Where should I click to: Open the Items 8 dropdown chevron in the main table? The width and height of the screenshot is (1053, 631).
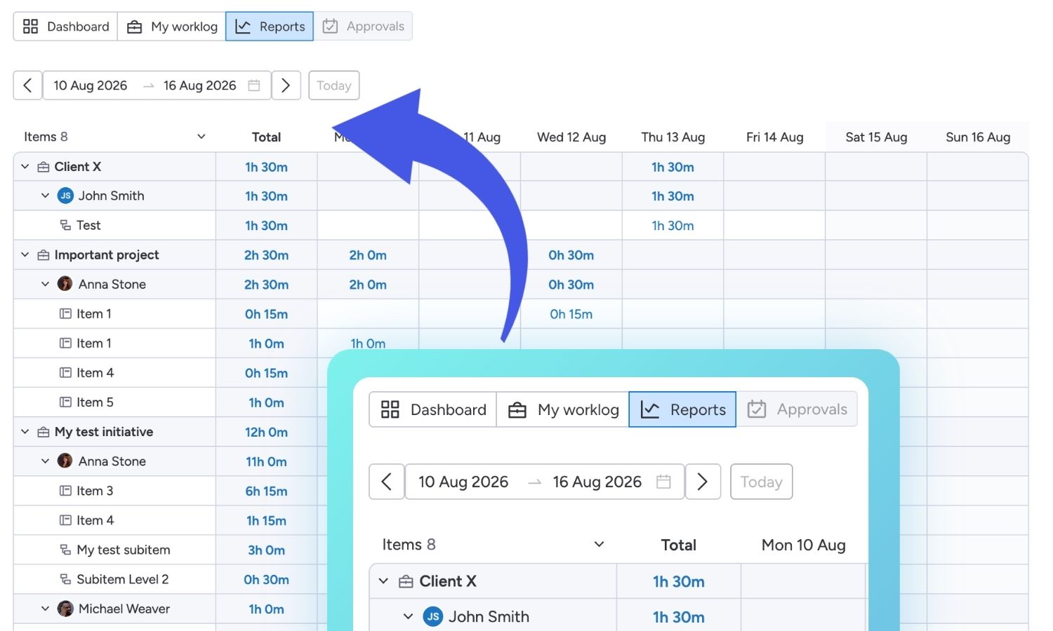tap(201, 137)
